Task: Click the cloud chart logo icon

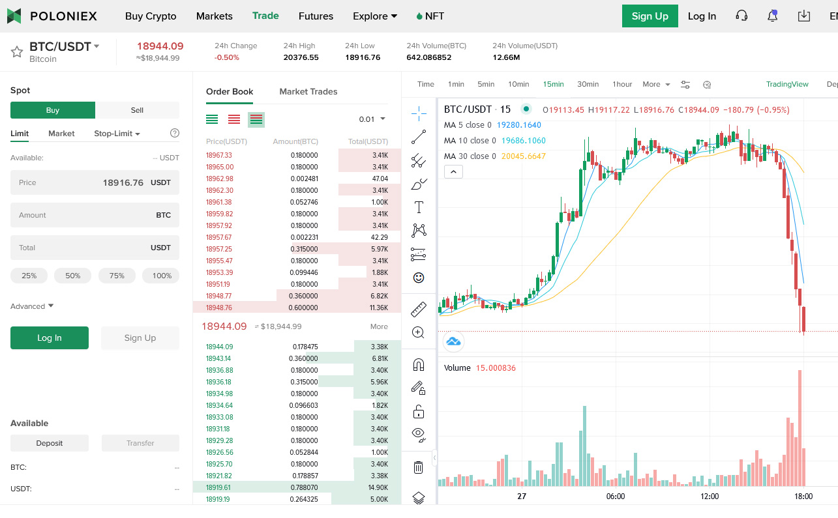Action: click(453, 341)
